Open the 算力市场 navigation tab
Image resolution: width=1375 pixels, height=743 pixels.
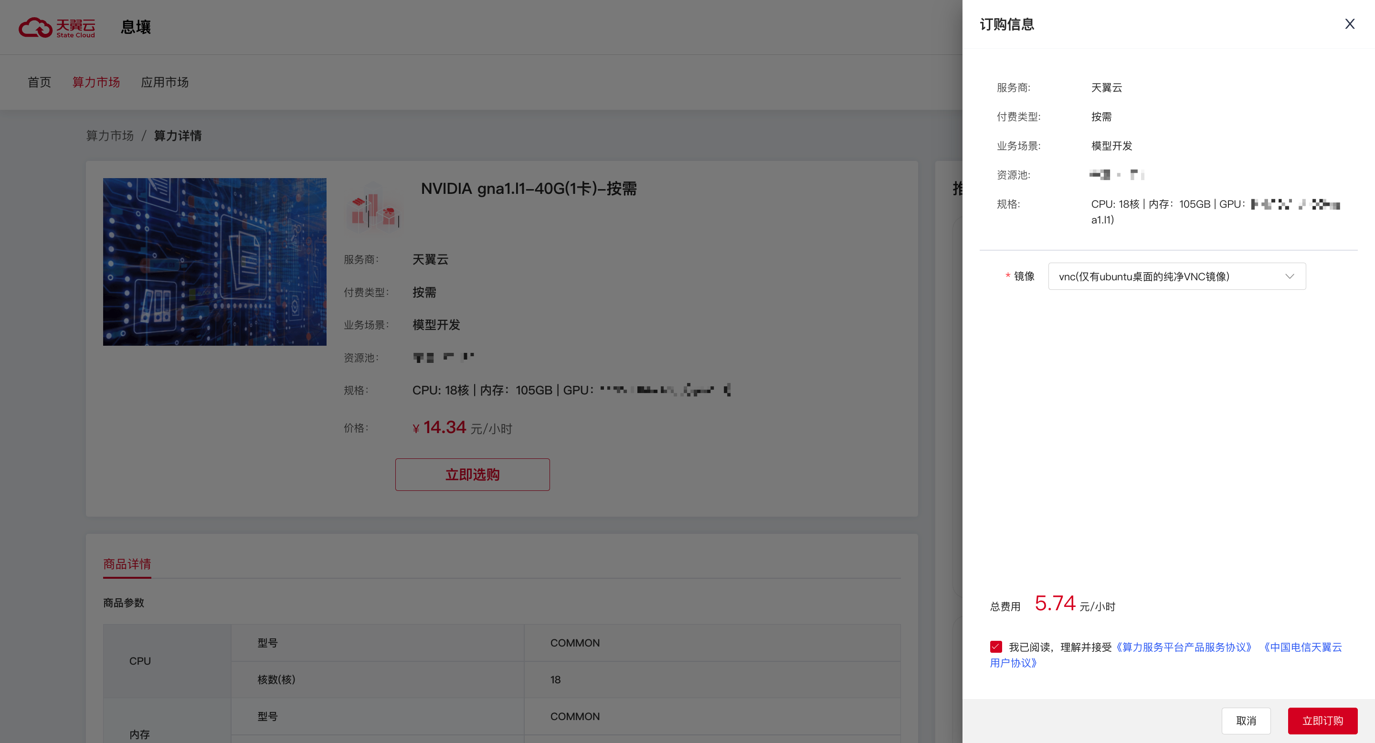point(96,82)
